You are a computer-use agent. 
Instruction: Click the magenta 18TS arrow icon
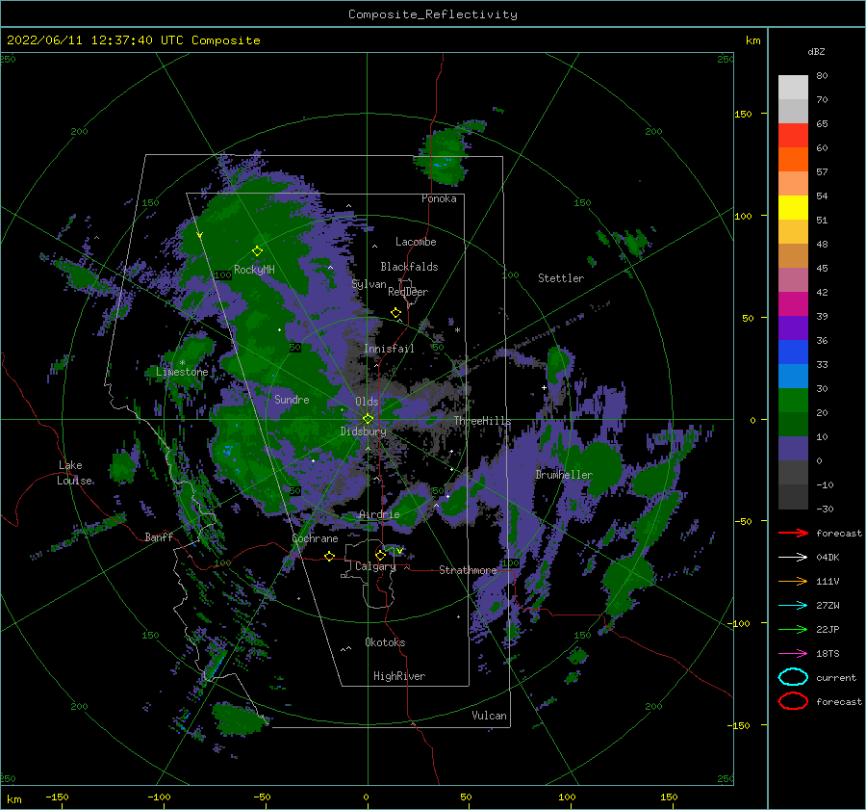(793, 654)
